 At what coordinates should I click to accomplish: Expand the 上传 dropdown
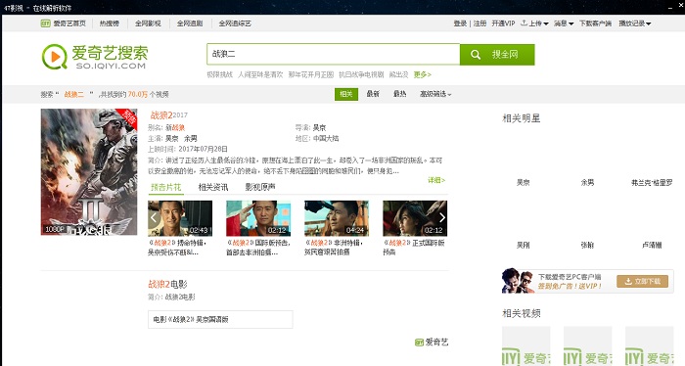pyautogui.click(x=534, y=23)
